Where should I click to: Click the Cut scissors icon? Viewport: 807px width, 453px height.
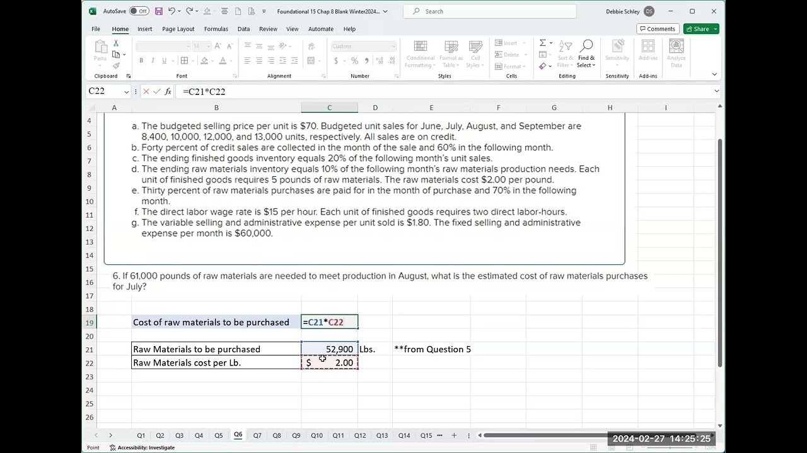tap(116, 43)
